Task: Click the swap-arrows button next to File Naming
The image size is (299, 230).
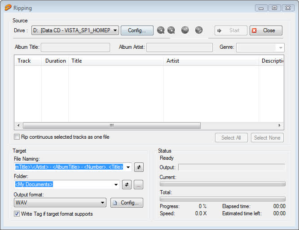Action: click(x=139, y=167)
